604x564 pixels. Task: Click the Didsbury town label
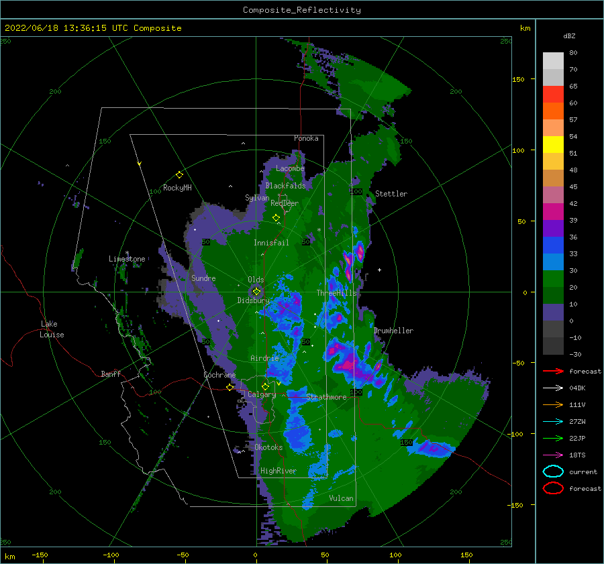tap(253, 300)
